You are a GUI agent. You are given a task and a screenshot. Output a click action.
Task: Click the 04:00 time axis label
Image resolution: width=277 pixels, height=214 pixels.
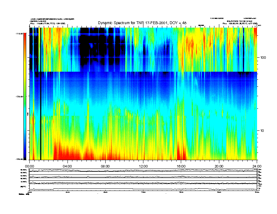(x=68, y=166)
